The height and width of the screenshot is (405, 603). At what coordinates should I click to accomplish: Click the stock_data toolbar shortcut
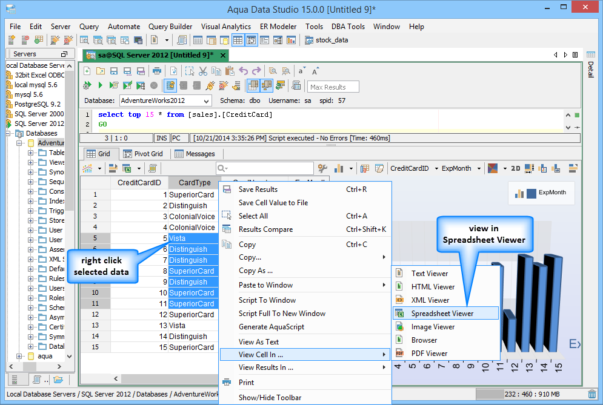(x=327, y=40)
